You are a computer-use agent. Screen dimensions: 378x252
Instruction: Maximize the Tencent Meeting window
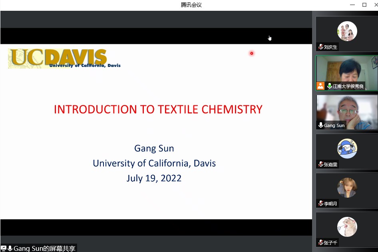click(x=364, y=5)
